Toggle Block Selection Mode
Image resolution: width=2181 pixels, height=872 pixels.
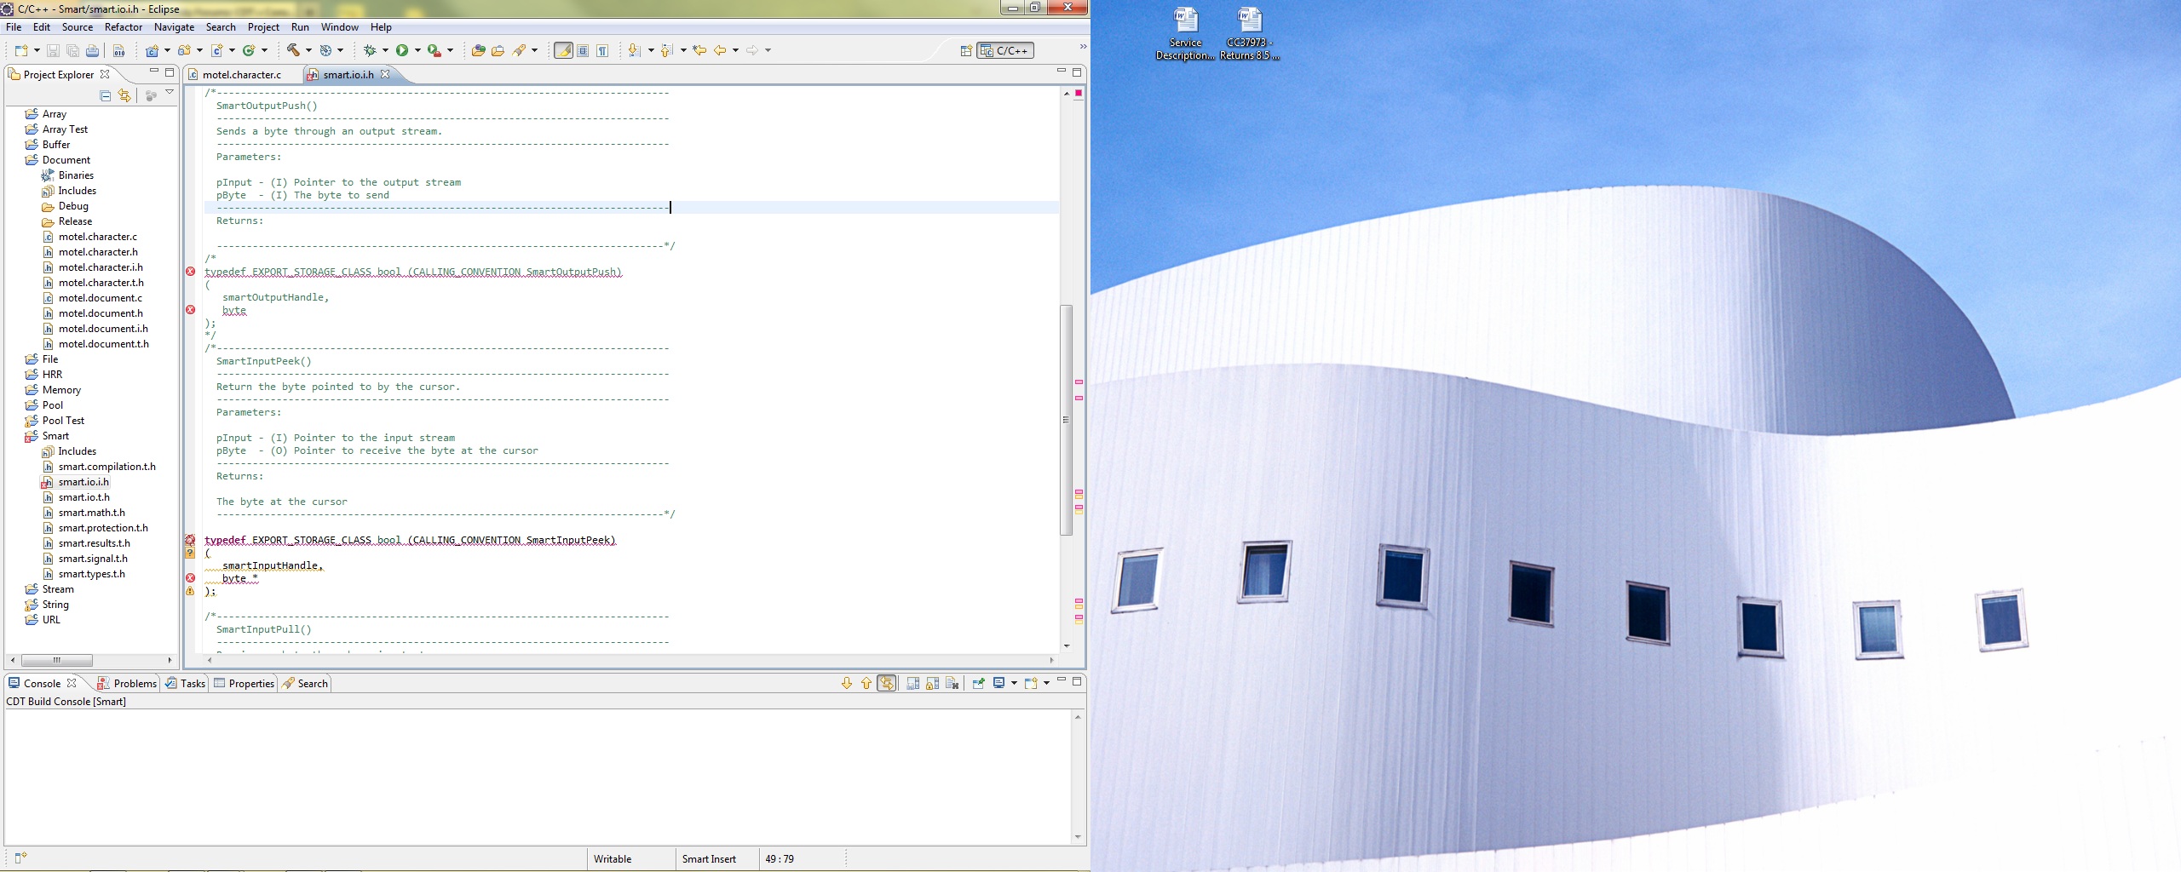pyautogui.click(x=583, y=50)
